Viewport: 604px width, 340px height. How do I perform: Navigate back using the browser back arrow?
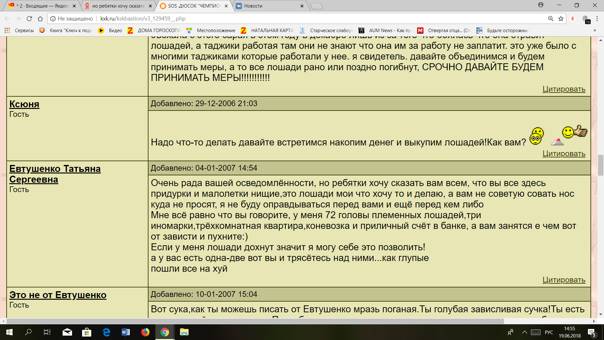click(7, 19)
